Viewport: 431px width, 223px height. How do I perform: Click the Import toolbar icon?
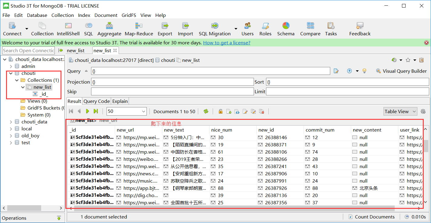coord(186,29)
